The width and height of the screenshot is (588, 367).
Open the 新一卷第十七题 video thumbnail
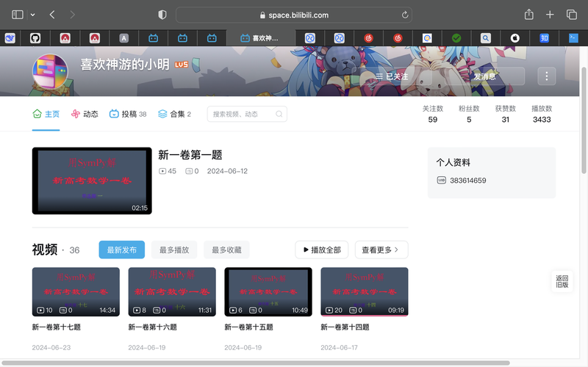[76, 291]
